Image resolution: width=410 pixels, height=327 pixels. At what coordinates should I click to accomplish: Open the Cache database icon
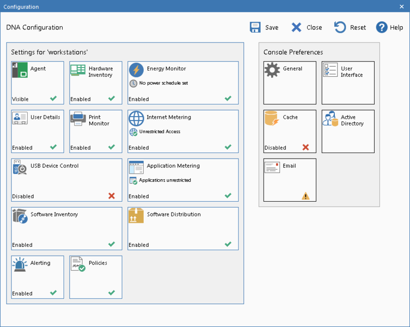coord(272,119)
